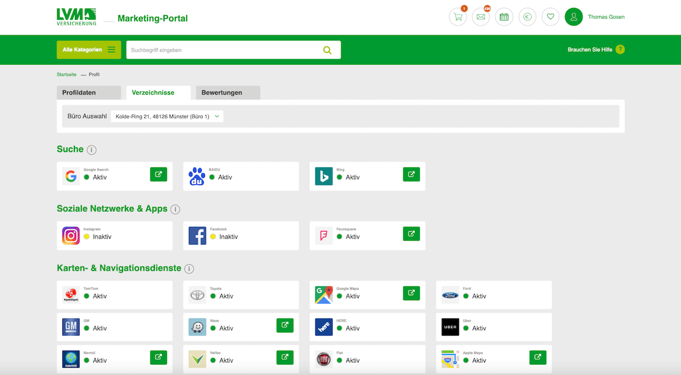Open info icon next to Suche
Screen dimensions: 681x375
point(92,150)
